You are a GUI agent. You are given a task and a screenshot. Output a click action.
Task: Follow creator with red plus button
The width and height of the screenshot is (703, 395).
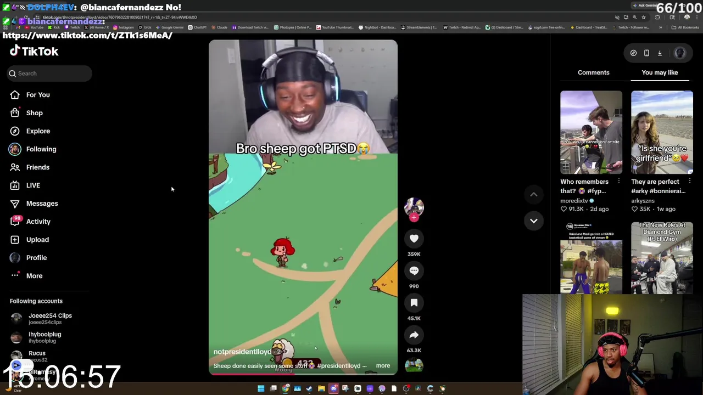tap(414, 218)
